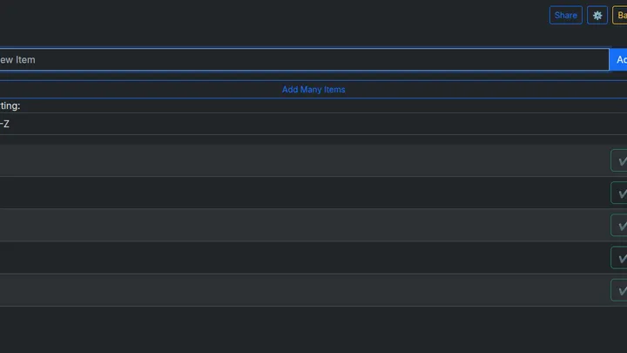Mark the second list item done
Viewport: 627px width, 353px height.
619,193
